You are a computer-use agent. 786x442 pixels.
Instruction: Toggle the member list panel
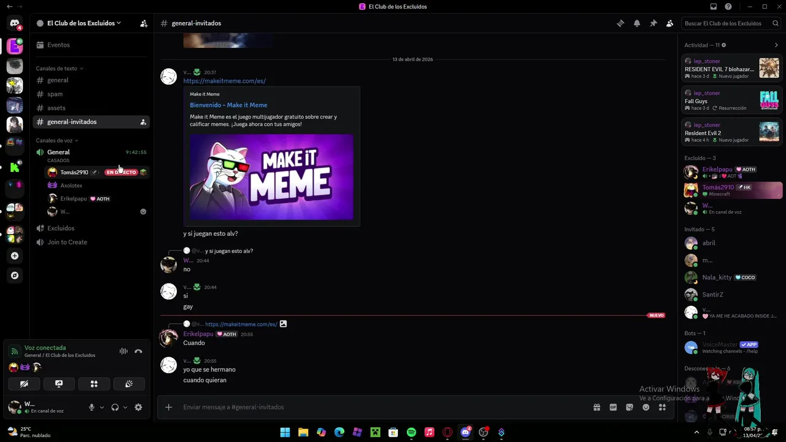[x=670, y=23]
